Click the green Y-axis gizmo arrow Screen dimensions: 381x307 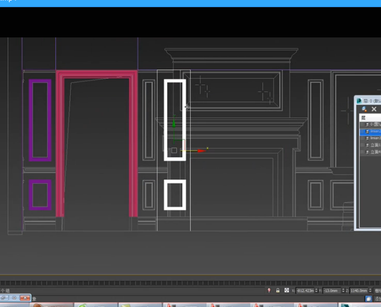(174, 124)
